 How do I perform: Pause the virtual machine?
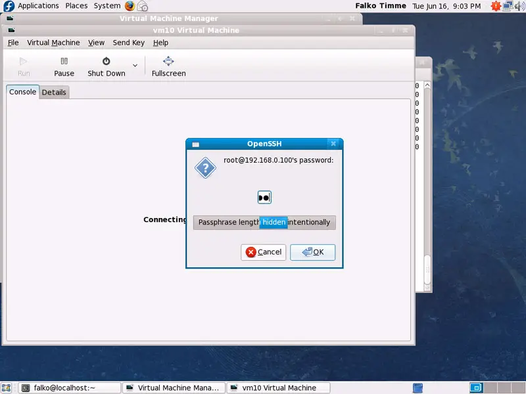pos(64,67)
